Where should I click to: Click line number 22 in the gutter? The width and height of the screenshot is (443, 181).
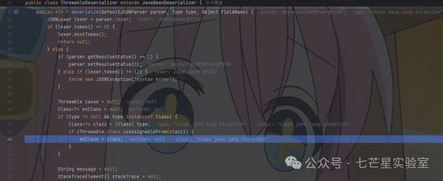pyautogui.click(x=10, y=3)
